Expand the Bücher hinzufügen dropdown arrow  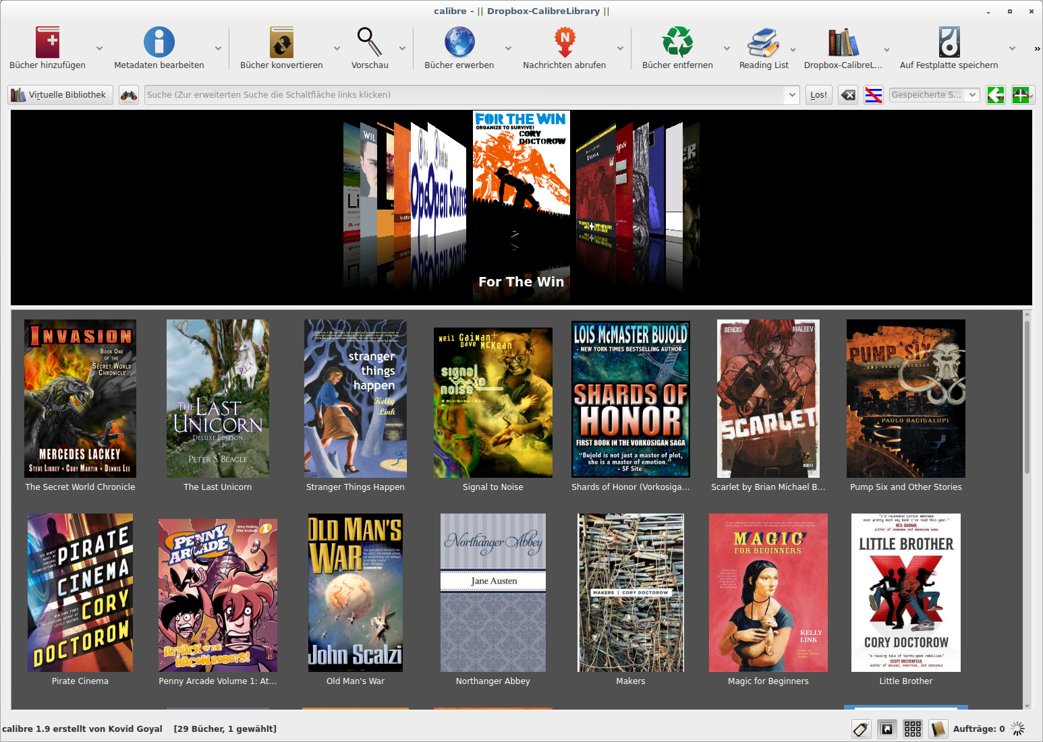coord(99,49)
